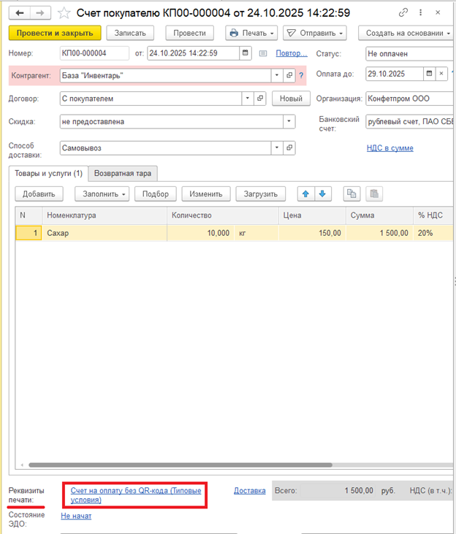Clear the Оплата до date with X

(441, 74)
